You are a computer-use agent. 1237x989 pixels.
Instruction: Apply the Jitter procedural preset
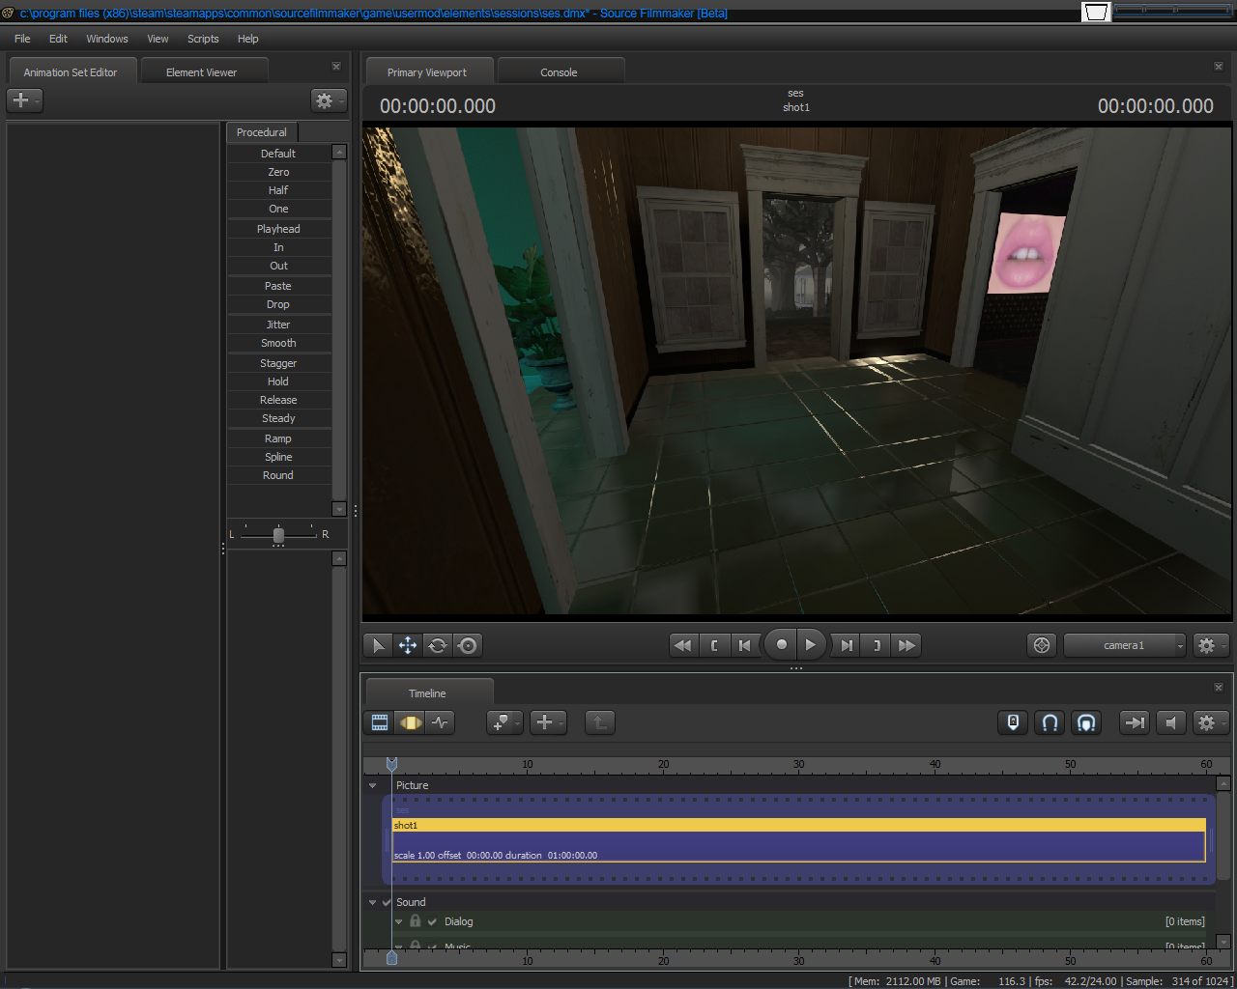[278, 325]
